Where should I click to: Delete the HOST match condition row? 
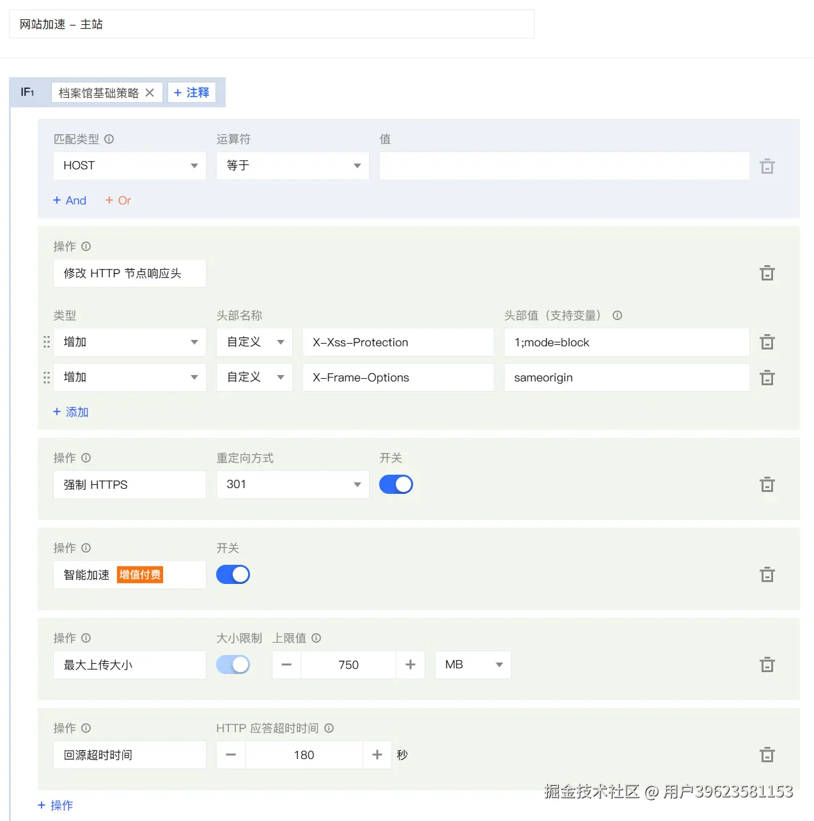pyautogui.click(x=767, y=167)
